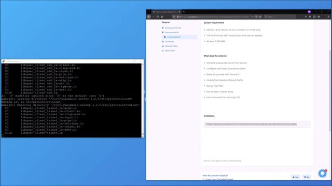Click the 'Installation' heading

[209, 116]
